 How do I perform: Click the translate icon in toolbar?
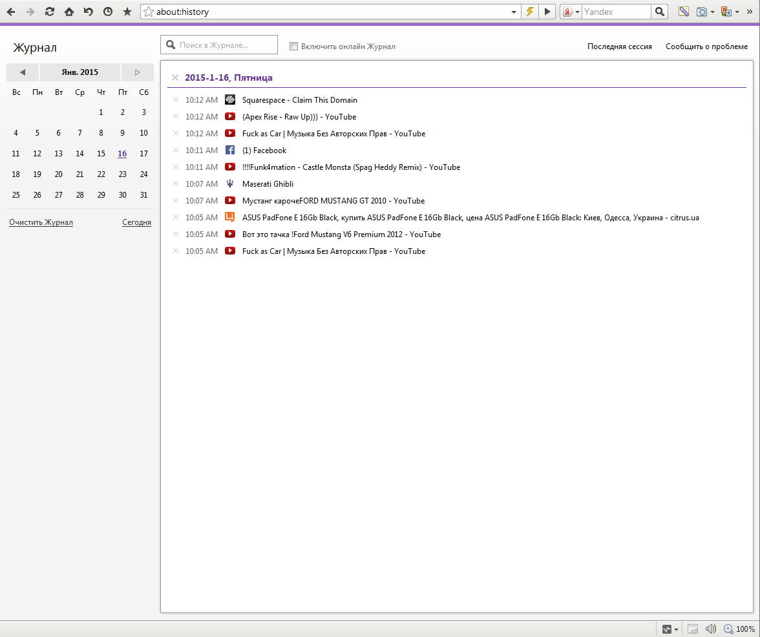pyautogui.click(x=726, y=12)
